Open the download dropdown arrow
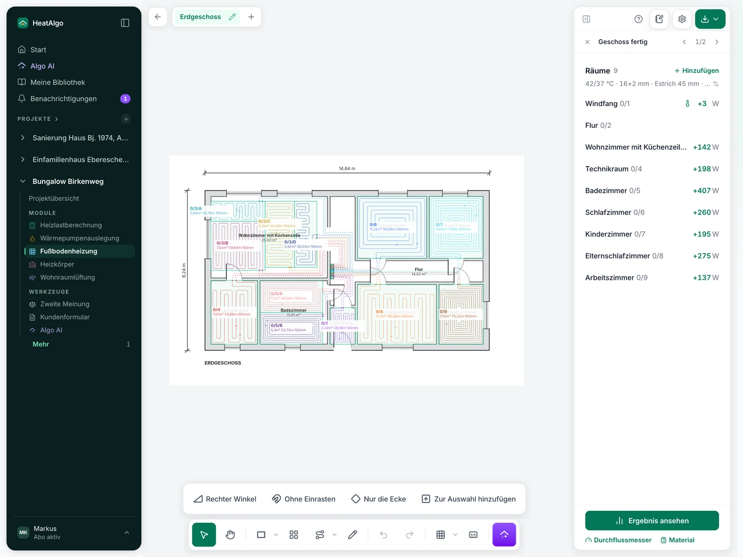The height and width of the screenshot is (557, 743). tap(716, 19)
